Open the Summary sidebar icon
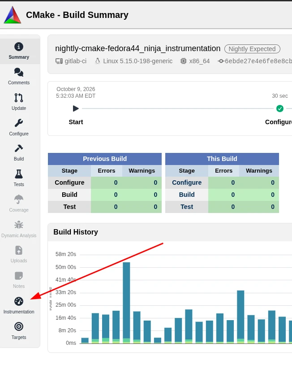This screenshot has height=365, width=292. pyautogui.click(x=19, y=47)
